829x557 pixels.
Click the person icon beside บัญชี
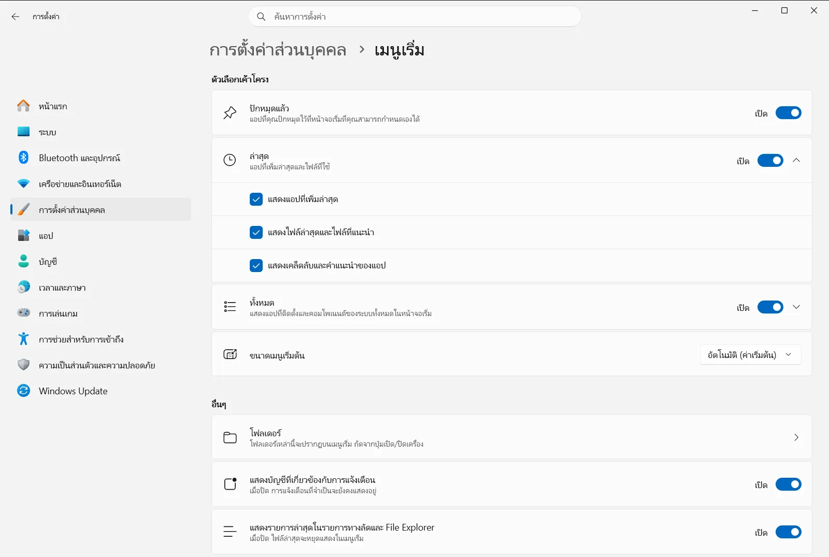coord(23,261)
